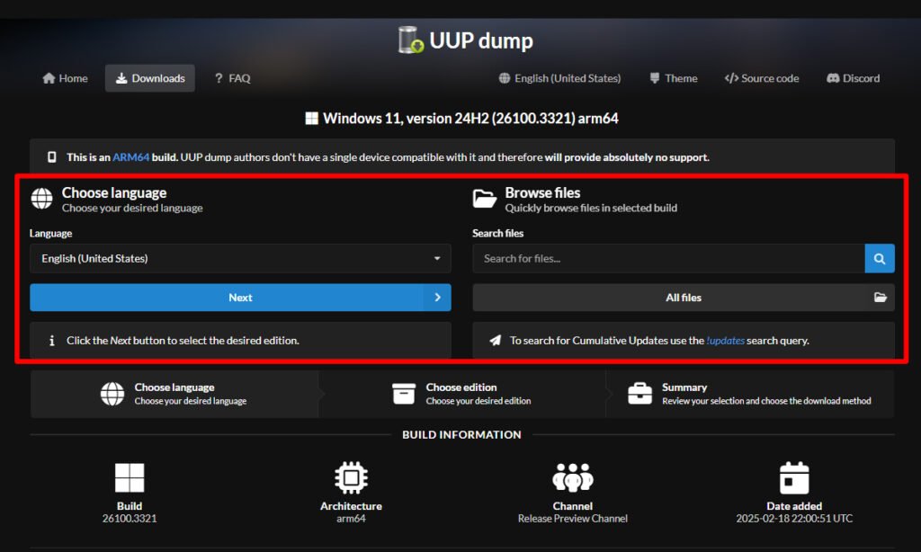The image size is (921, 552).
Task: Open the Source code link
Action: 761,78
